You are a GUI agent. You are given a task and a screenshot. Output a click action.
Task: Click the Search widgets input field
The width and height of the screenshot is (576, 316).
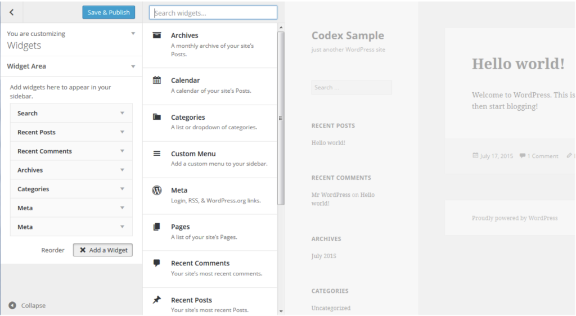[x=213, y=13]
